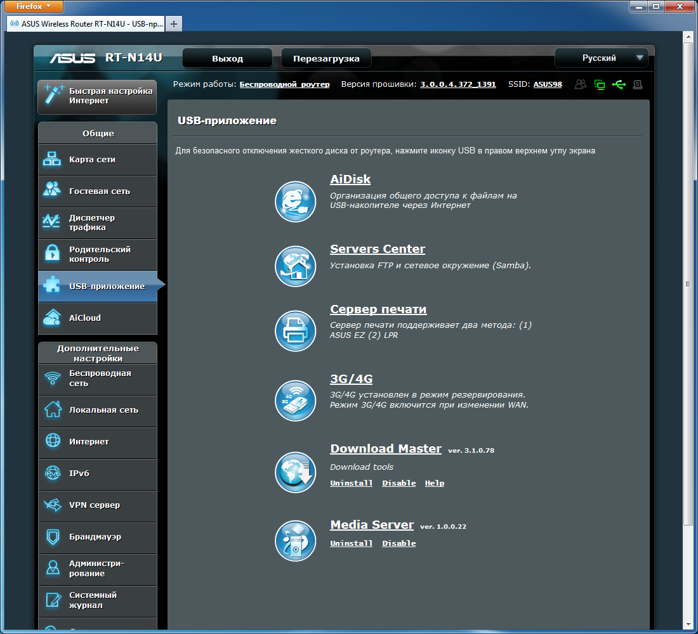The height and width of the screenshot is (634, 698).
Task: Disable Download Master
Action: 399,483
